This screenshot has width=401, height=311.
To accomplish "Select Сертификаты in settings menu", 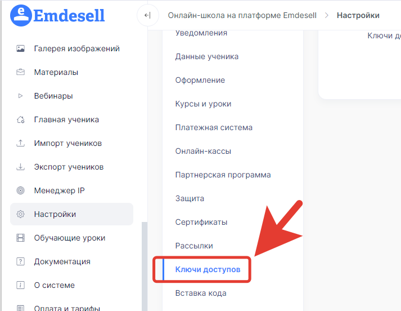I will [201, 222].
